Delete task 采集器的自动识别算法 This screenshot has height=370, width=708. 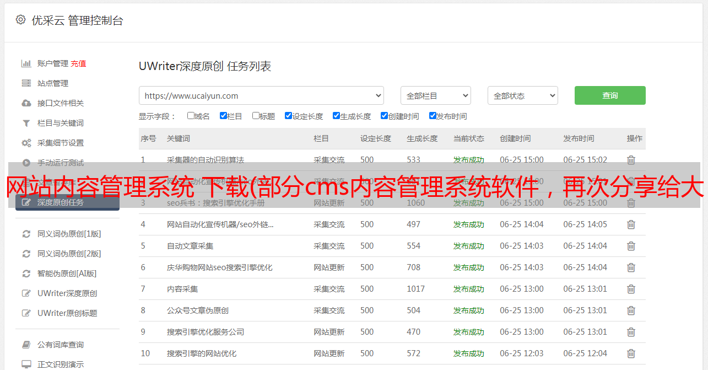coord(631,160)
